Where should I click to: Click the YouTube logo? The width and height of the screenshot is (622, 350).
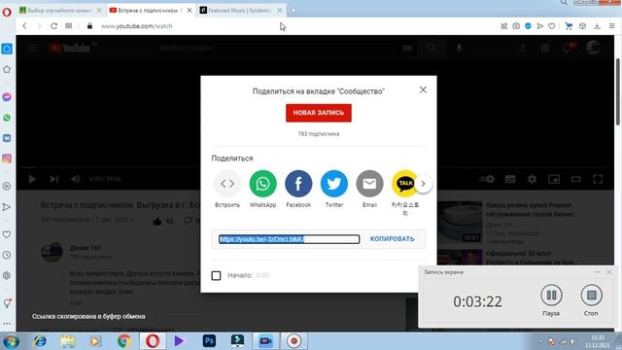[70, 48]
